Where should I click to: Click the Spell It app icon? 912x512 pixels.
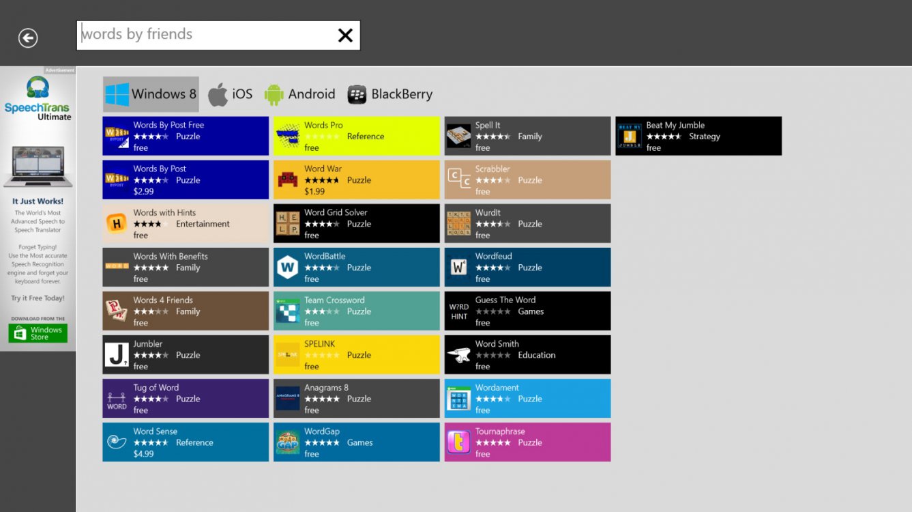tap(459, 136)
